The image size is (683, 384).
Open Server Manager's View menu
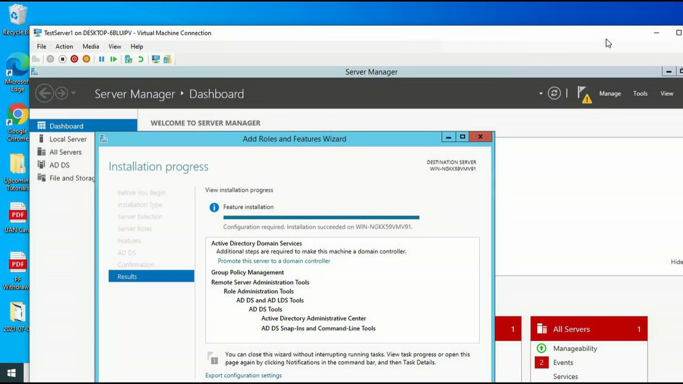[x=667, y=93]
